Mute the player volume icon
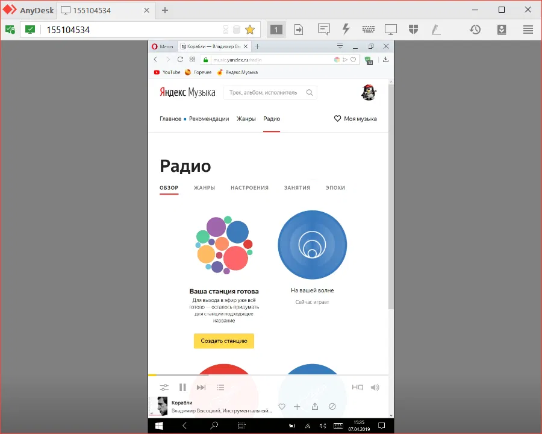The width and height of the screenshot is (542, 434). [375, 387]
